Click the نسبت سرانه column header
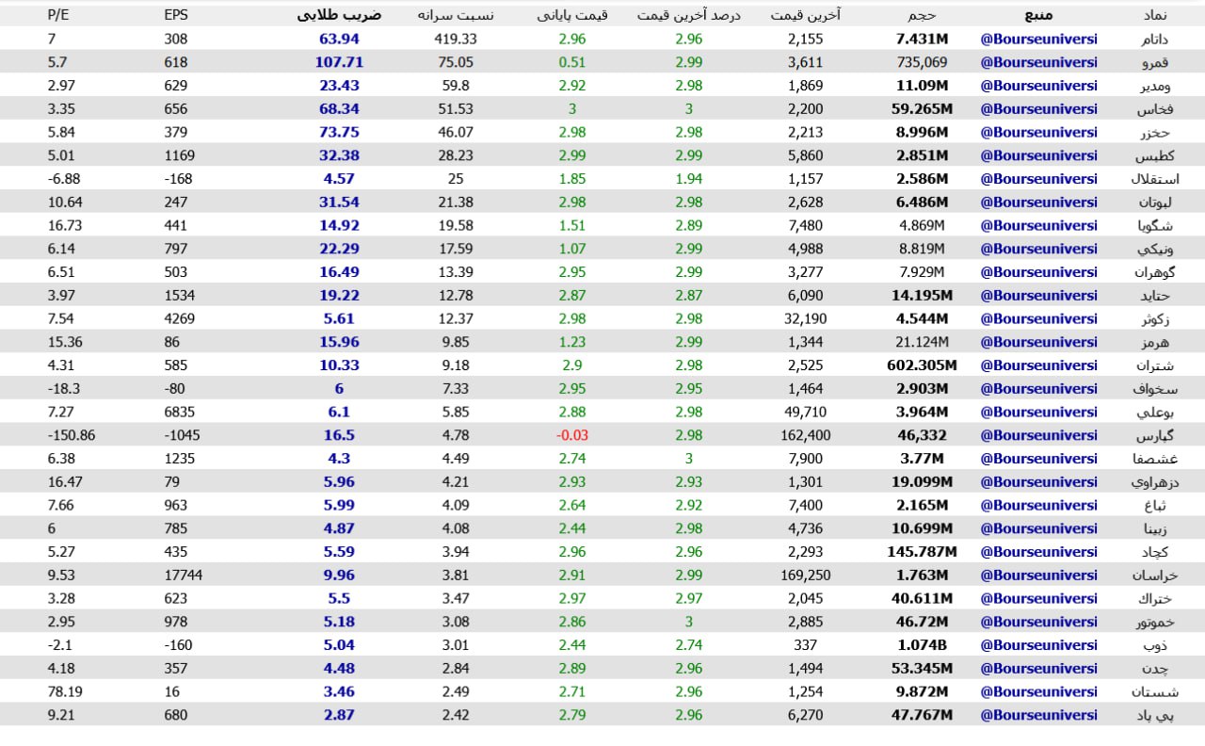Screen dimensions: 1205x746 point(455,15)
